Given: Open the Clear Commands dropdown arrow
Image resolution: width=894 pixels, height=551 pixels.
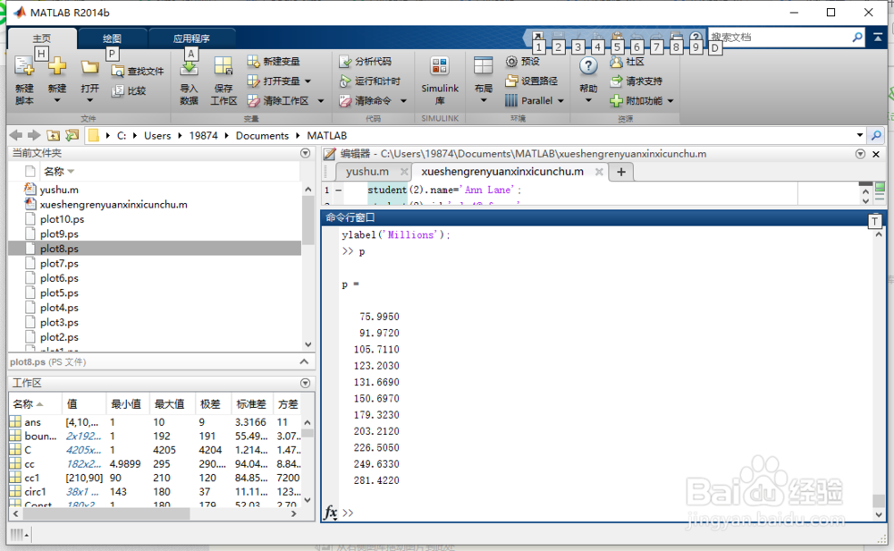Looking at the screenshot, I should pyautogui.click(x=403, y=101).
